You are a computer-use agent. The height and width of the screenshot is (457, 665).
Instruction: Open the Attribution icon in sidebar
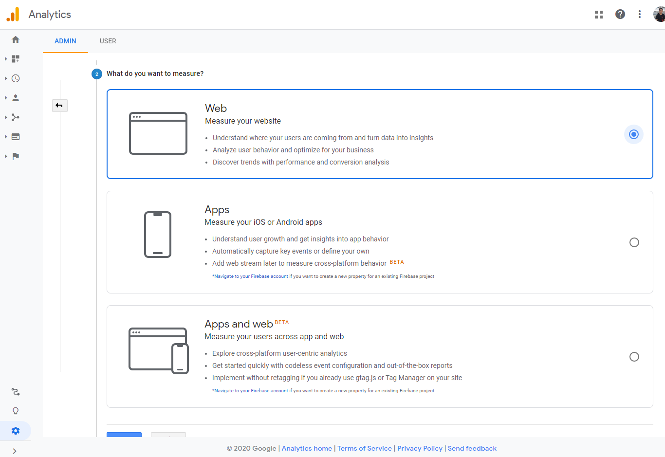(16, 392)
